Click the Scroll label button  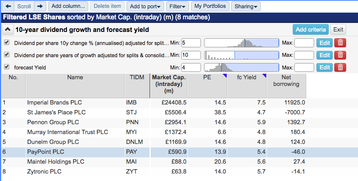click(x=24, y=6)
